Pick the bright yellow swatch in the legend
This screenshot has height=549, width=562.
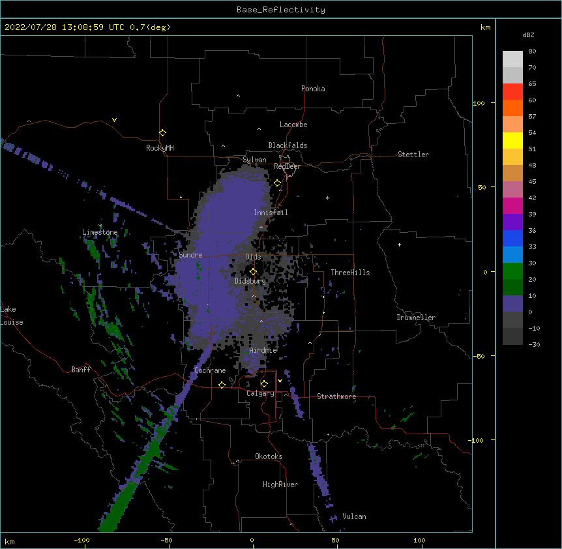pos(512,140)
